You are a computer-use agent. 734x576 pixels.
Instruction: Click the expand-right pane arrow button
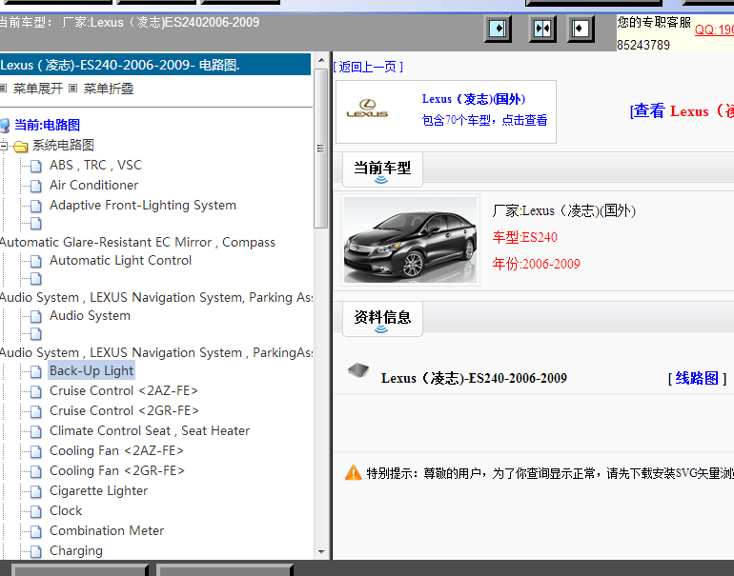pos(498,29)
